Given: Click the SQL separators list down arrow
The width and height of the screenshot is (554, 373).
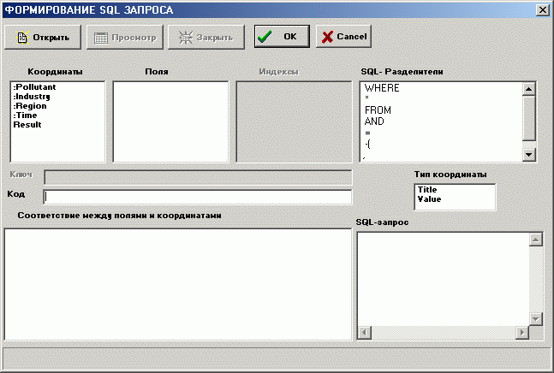Looking at the screenshot, I should point(528,154).
